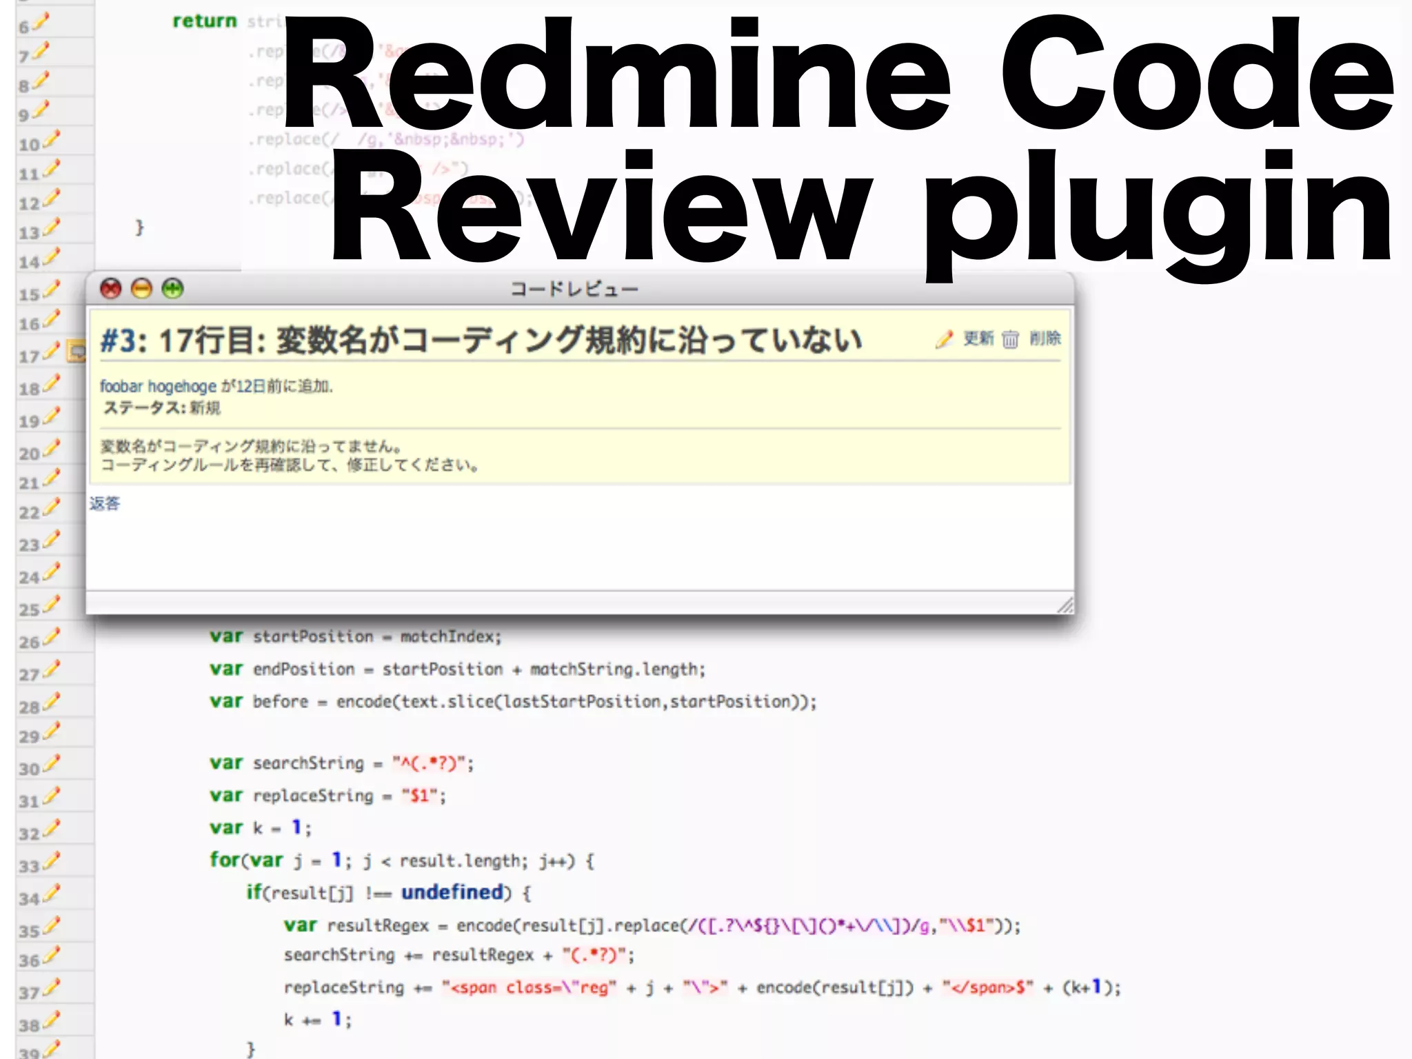Click code line starting 'var resultRegex ='
The width and height of the screenshot is (1412, 1059).
[652, 925]
